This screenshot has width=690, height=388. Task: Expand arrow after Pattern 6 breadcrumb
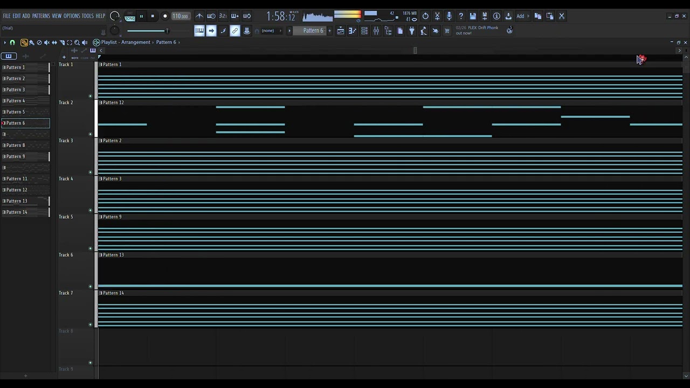click(x=179, y=42)
